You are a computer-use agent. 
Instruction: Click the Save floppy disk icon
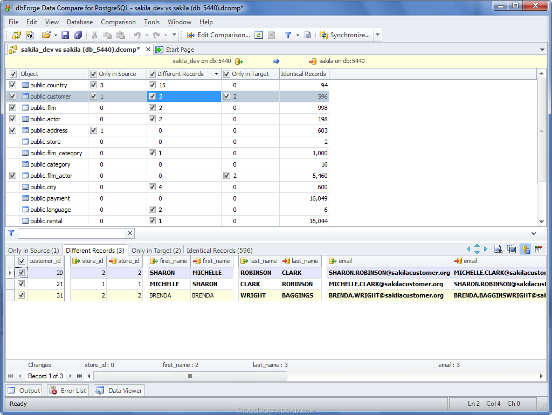coord(65,35)
